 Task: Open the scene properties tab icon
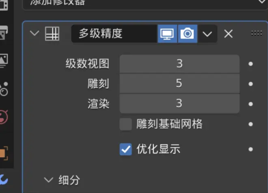point(4,89)
